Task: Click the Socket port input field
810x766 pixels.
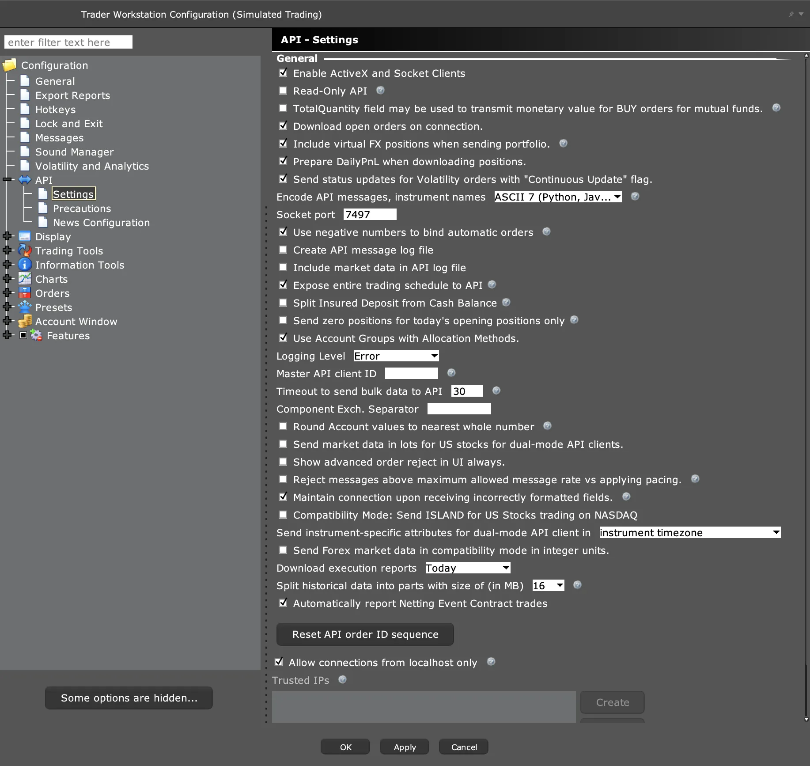Action: click(369, 214)
